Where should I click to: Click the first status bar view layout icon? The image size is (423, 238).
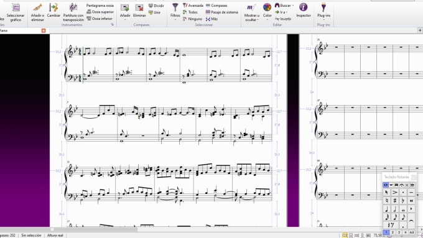345,236
